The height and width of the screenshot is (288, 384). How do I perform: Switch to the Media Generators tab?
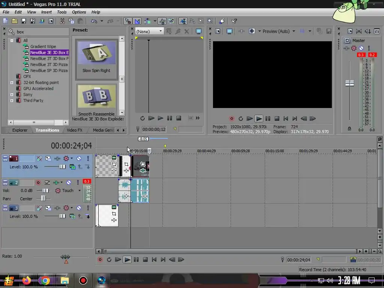(103, 130)
